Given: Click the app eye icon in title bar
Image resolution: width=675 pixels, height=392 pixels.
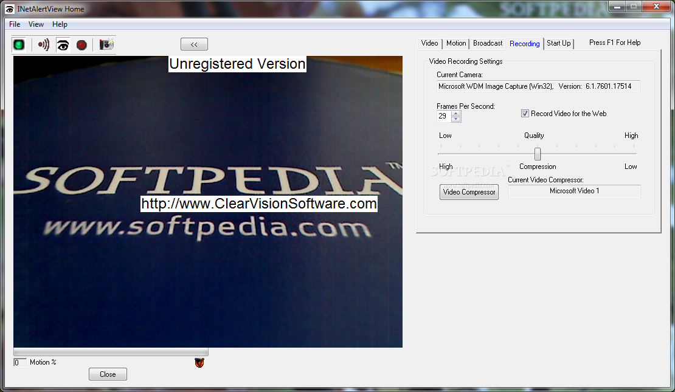Looking at the screenshot, I should tap(9, 9).
